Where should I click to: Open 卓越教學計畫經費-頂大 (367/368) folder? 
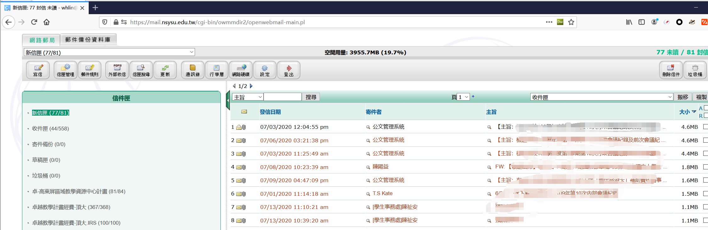71,207
